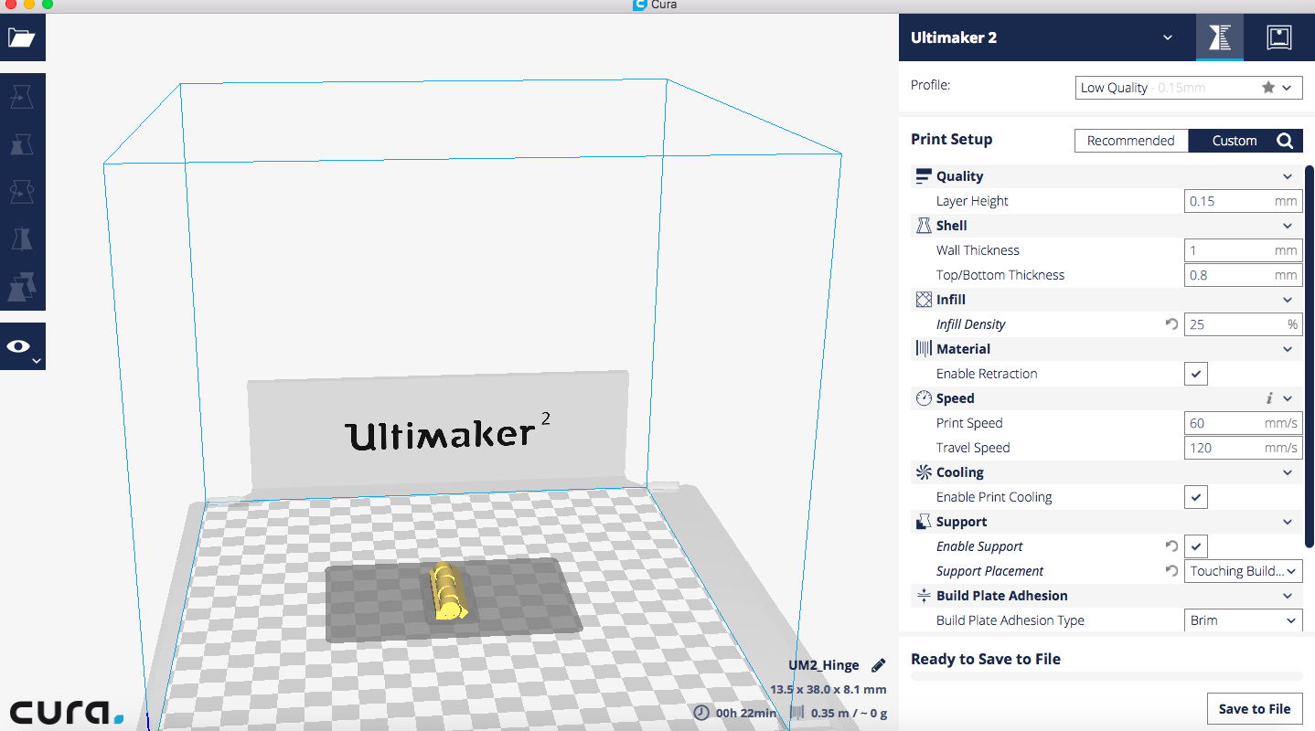
Task: Edit the Top/Bottom Thickness field
Action: [x=1243, y=275]
